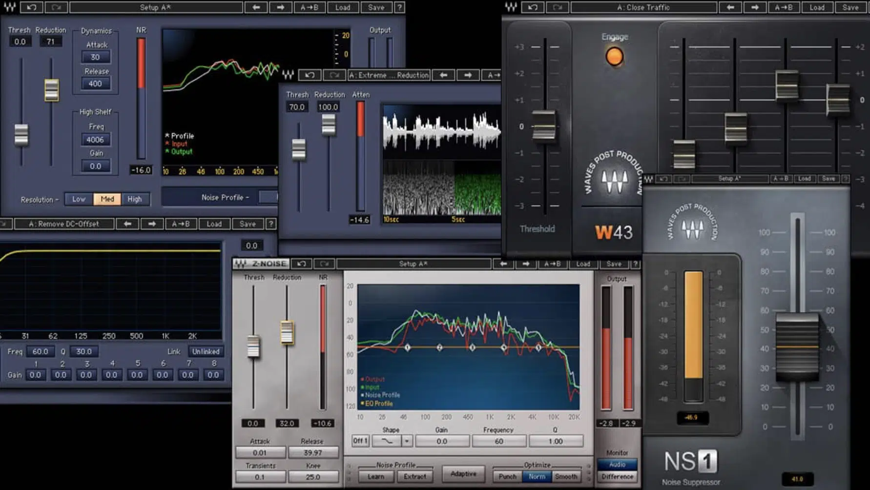Click the Waves logo in W43 toolbar
The height and width of the screenshot is (490, 870).
[511, 7]
